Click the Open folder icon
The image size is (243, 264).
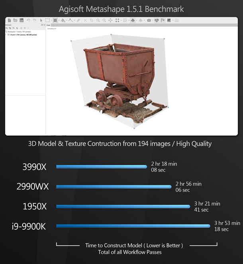(x=15, y=20)
